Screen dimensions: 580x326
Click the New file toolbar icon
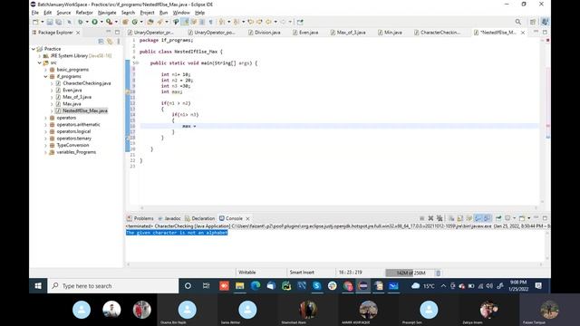coord(35,22)
